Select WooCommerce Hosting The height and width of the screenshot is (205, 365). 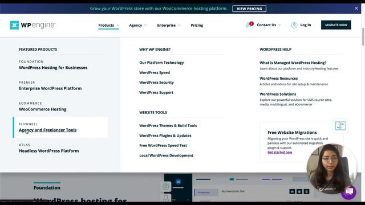43,109
